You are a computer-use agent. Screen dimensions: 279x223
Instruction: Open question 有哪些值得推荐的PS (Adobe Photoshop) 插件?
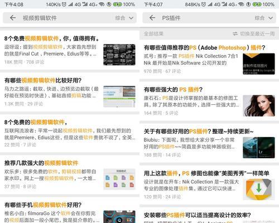click(x=204, y=47)
